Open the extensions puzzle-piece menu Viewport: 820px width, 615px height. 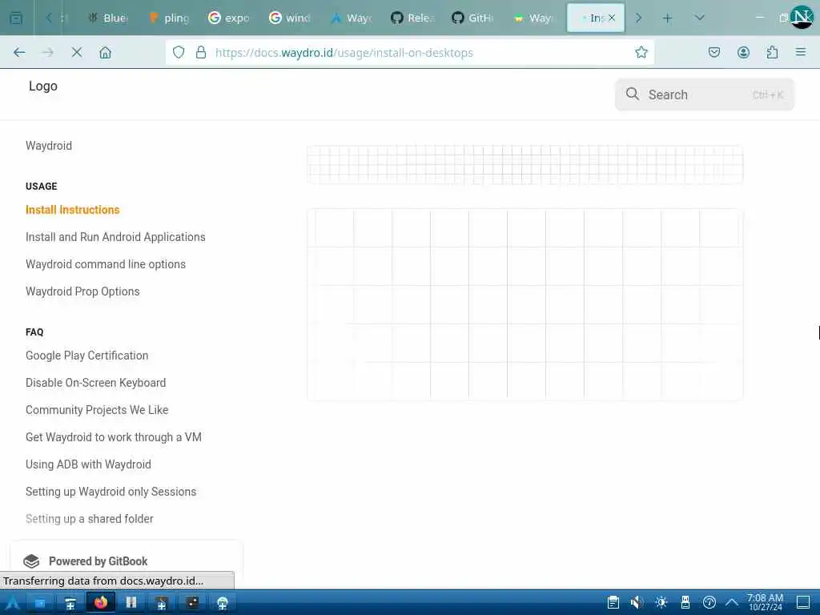[x=772, y=52]
